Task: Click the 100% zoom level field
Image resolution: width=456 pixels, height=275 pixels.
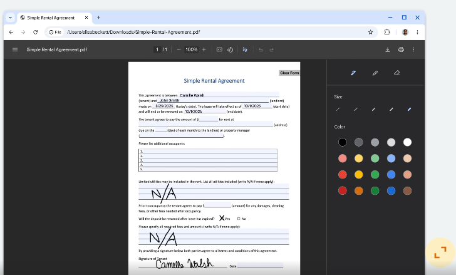Action: pyautogui.click(x=192, y=49)
